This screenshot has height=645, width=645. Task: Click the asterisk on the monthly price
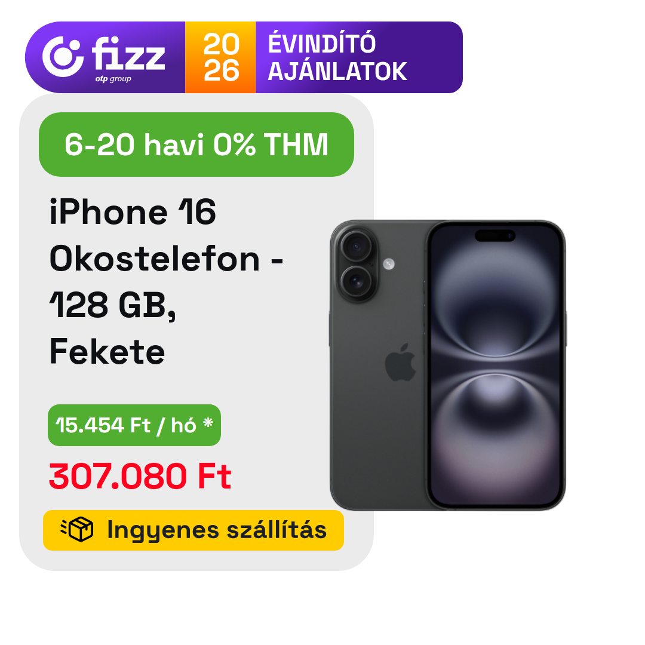coord(208,422)
